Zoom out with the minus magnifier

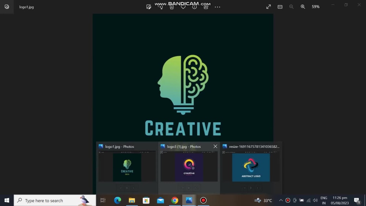(291, 7)
